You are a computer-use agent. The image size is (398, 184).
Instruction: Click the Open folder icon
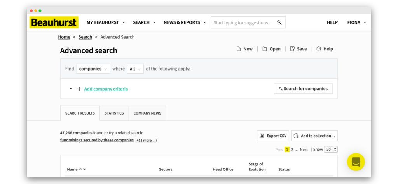pyautogui.click(x=264, y=49)
